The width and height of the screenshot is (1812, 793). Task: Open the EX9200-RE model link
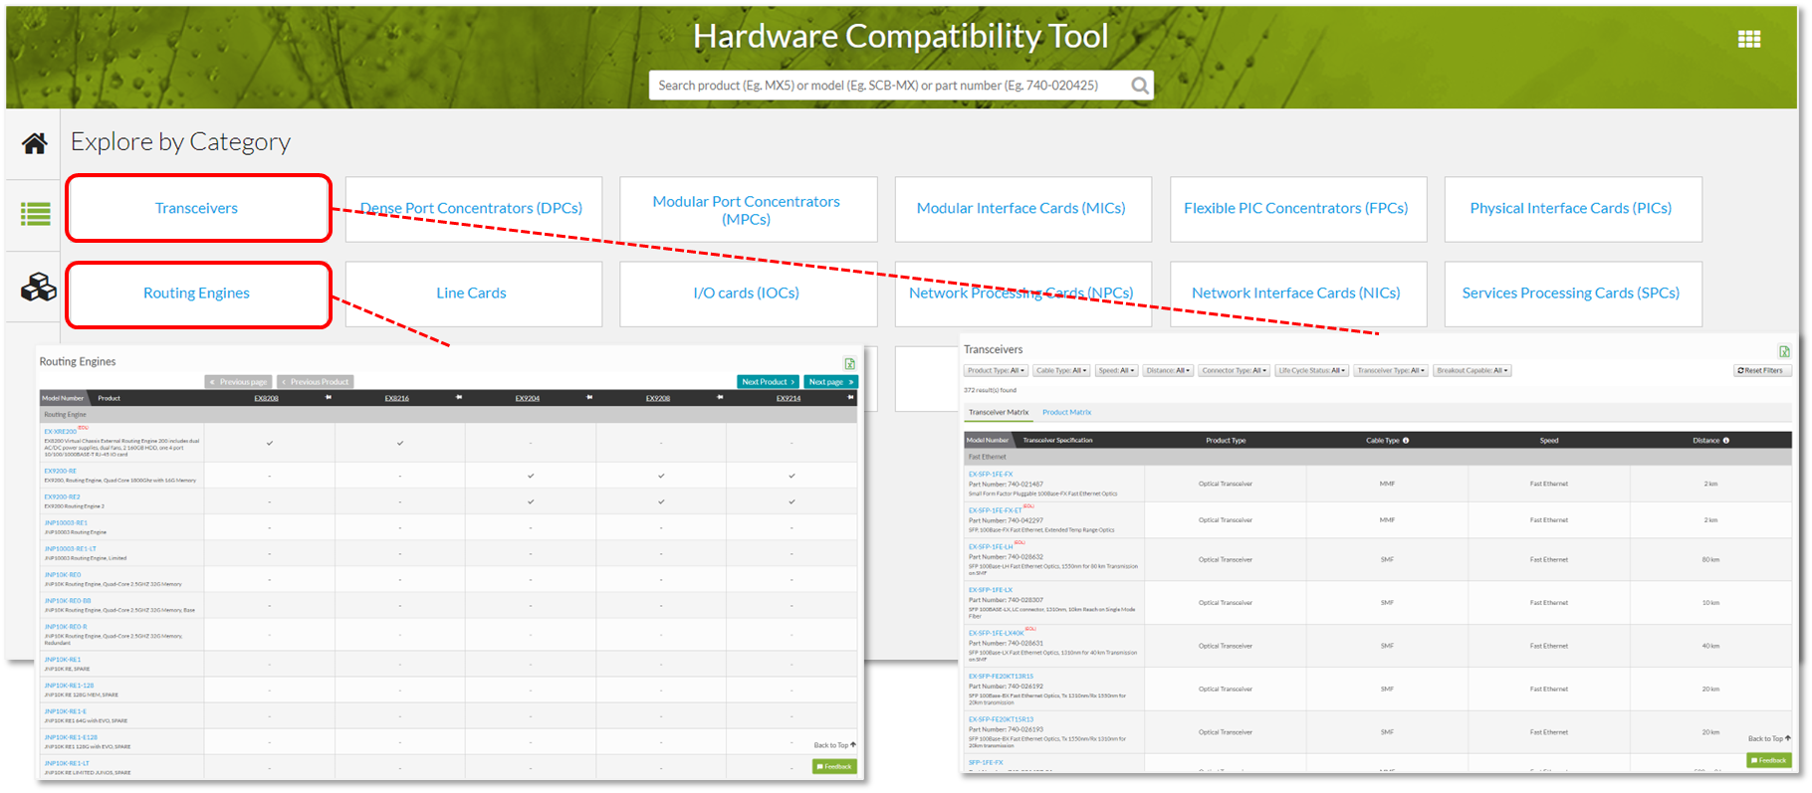coord(60,471)
